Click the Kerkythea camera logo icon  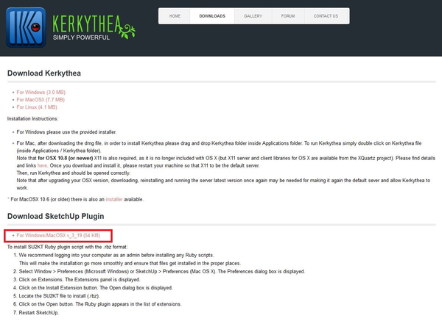pyautogui.click(x=26, y=26)
